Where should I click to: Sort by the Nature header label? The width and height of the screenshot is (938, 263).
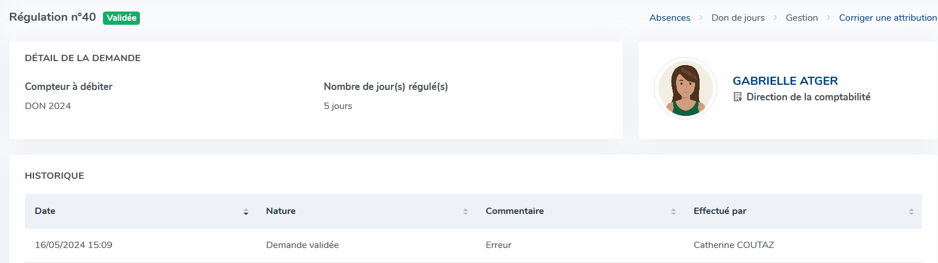click(x=280, y=211)
